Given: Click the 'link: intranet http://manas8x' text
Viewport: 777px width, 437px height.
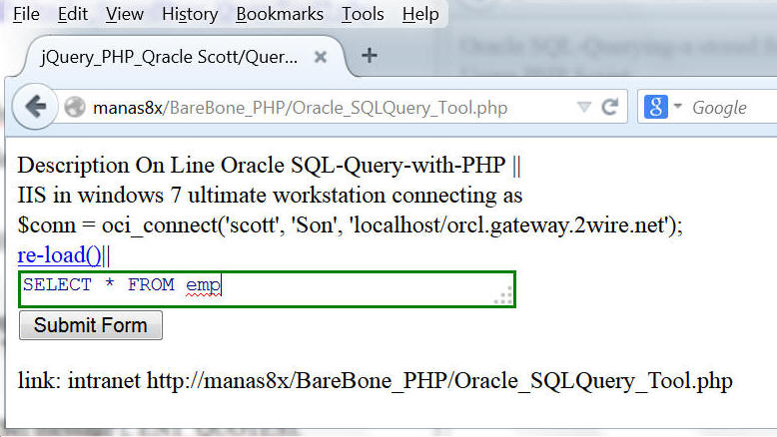Looking at the screenshot, I should pos(376,380).
